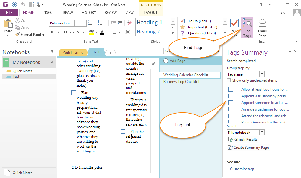Check the Hire your wedding day transportation box
Screen dimensions: 301x178
pyautogui.click(x=123, y=100)
